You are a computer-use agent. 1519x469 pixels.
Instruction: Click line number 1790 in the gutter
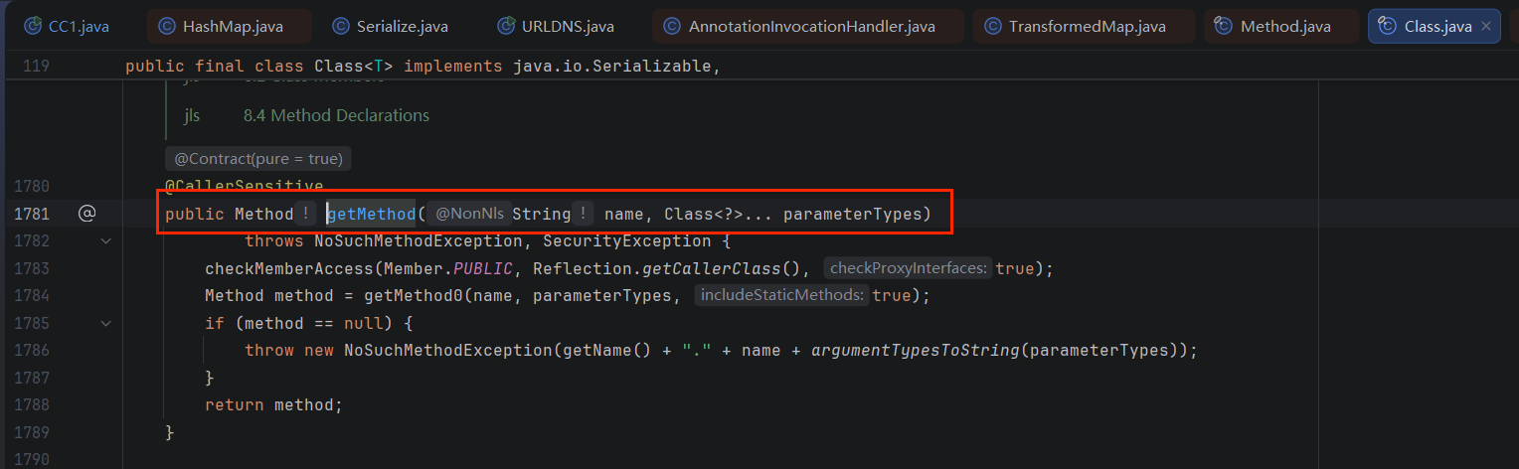[32, 459]
